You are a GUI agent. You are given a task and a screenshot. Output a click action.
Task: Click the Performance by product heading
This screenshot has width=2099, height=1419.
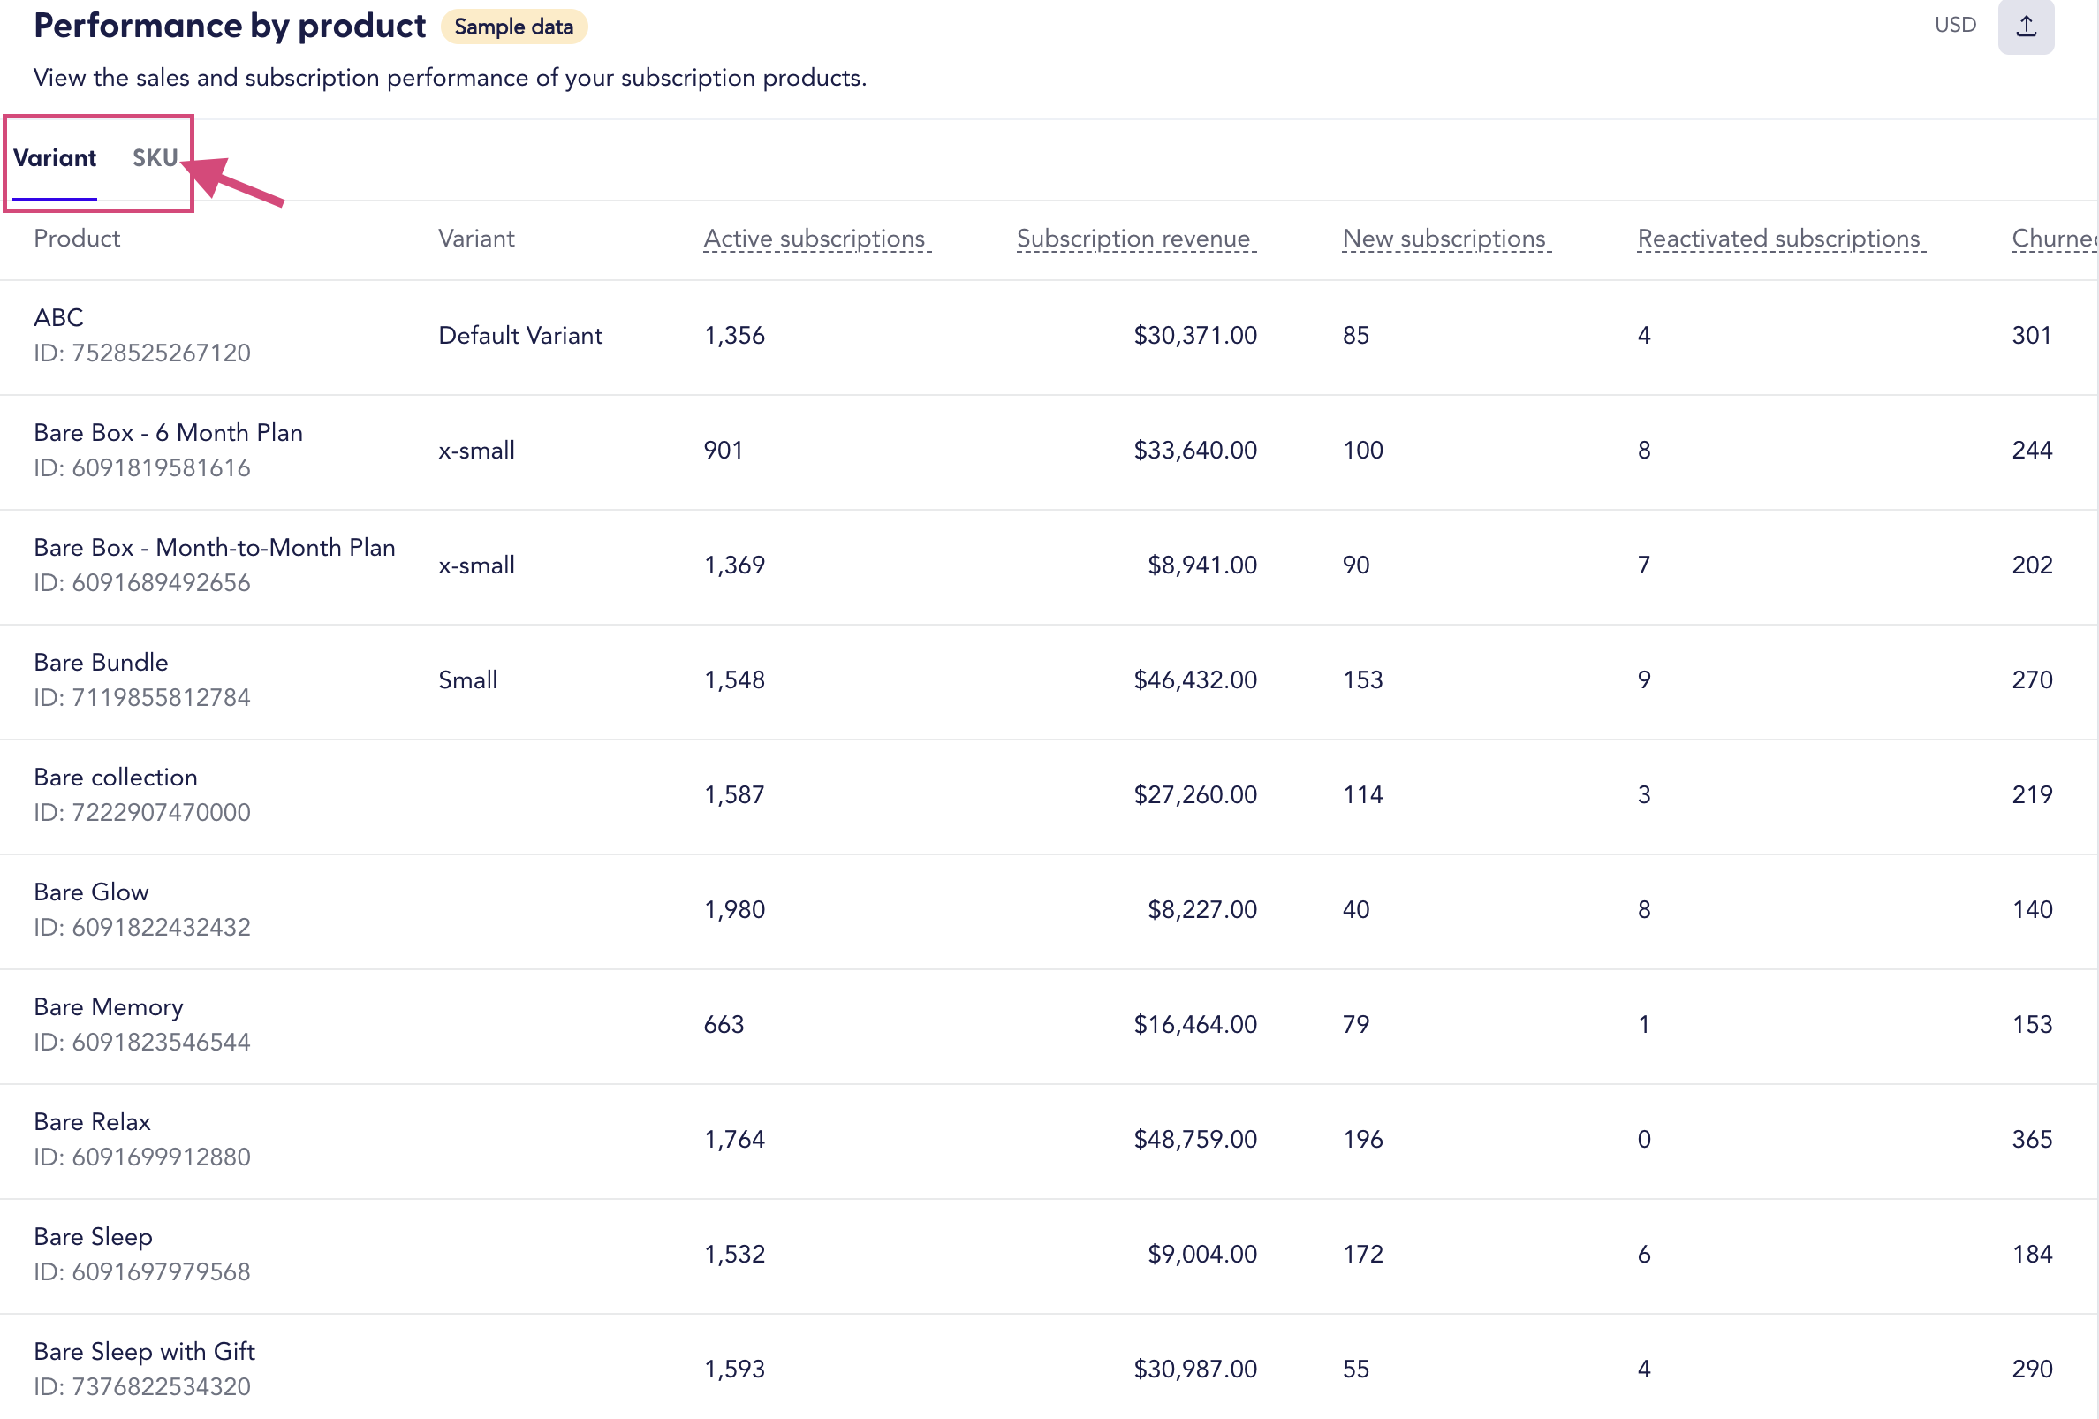coord(230,27)
